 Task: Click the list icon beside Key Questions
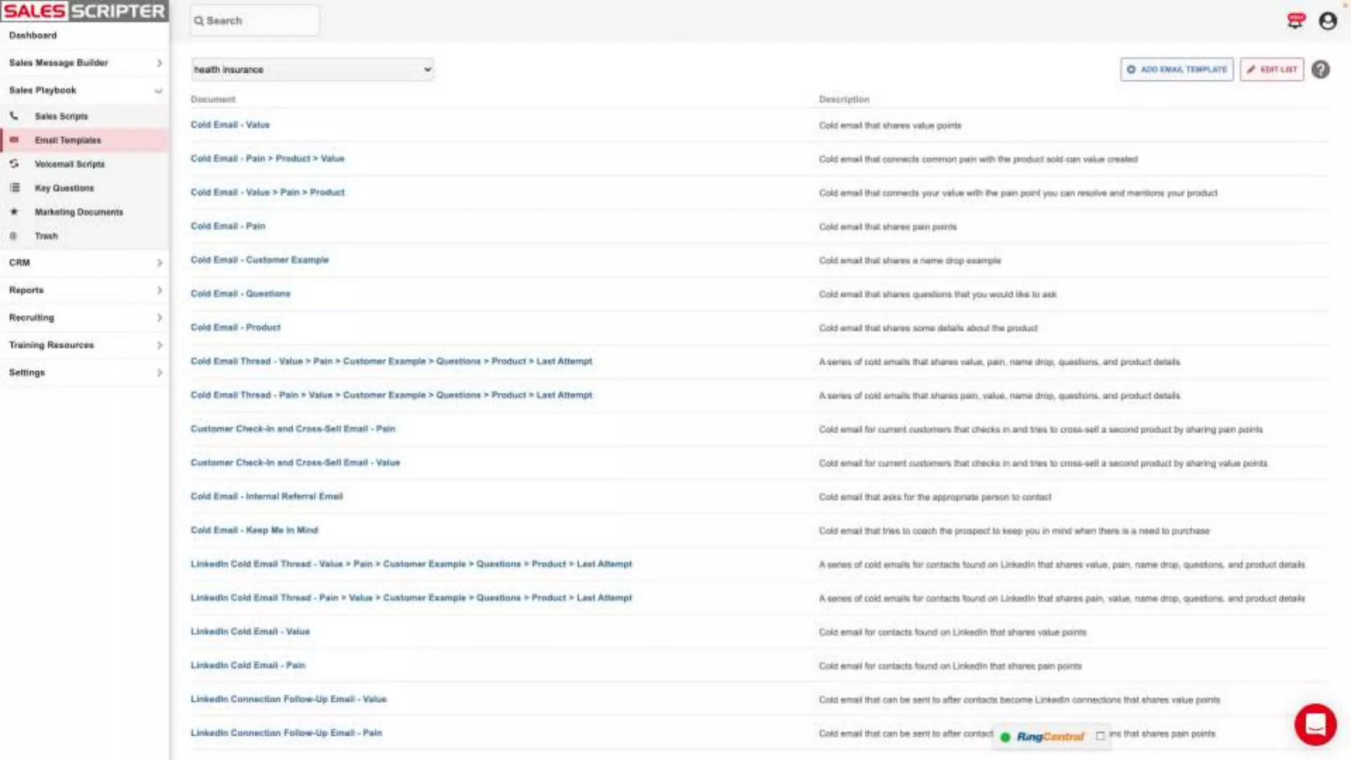click(x=14, y=188)
